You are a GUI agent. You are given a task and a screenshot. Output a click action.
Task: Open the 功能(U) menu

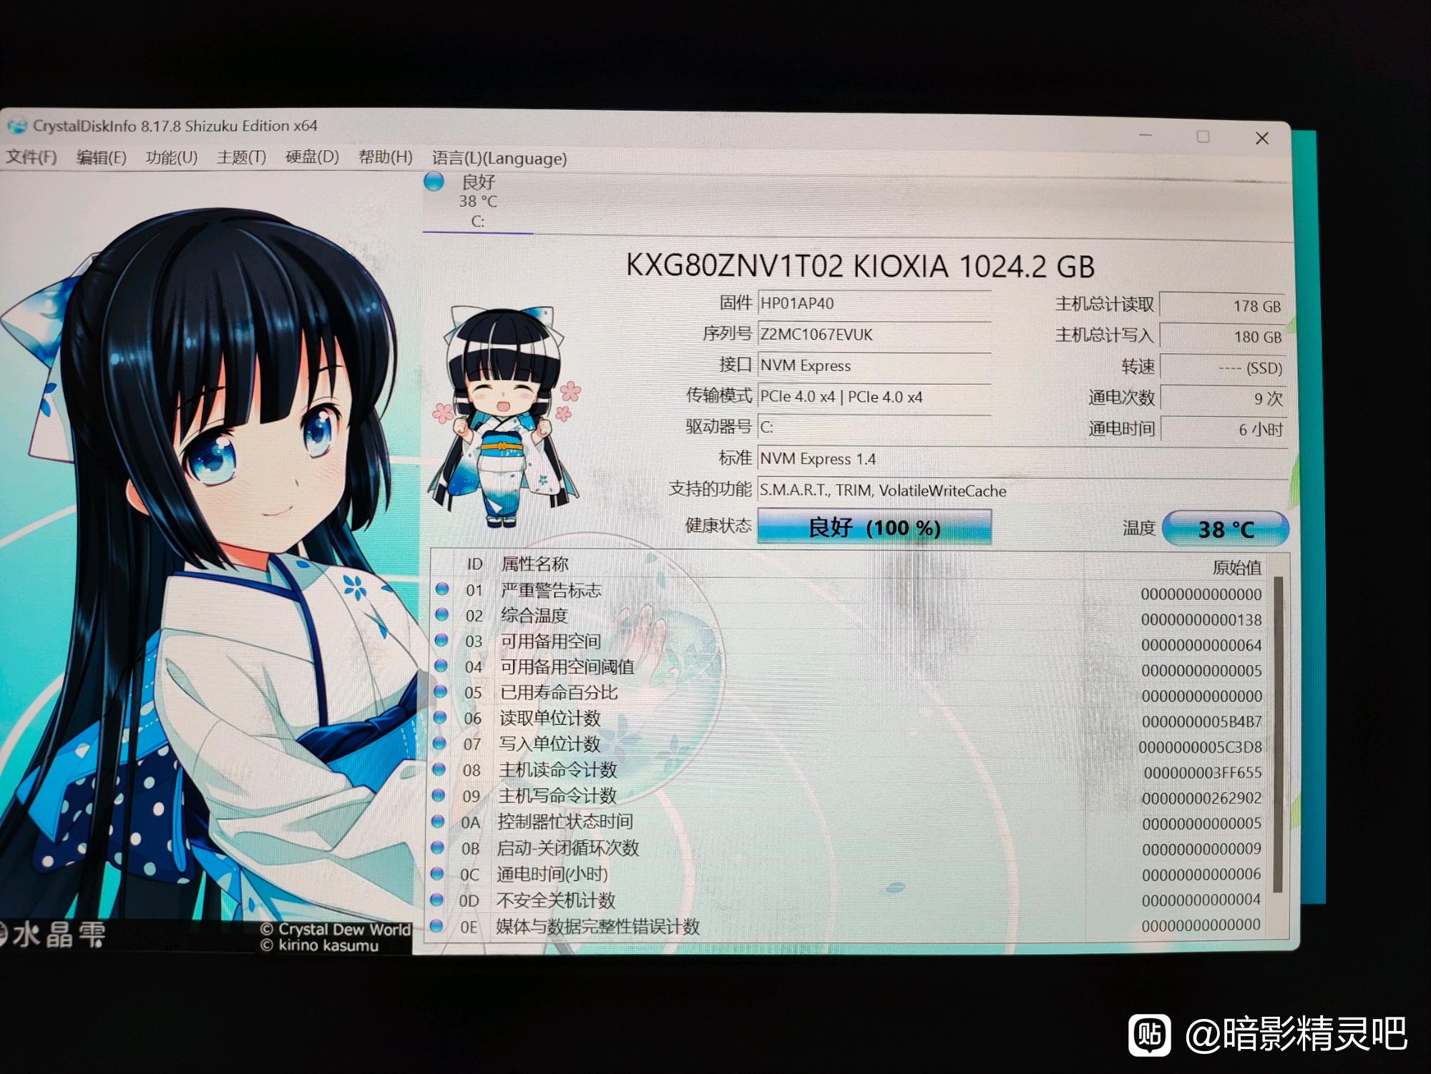171,157
